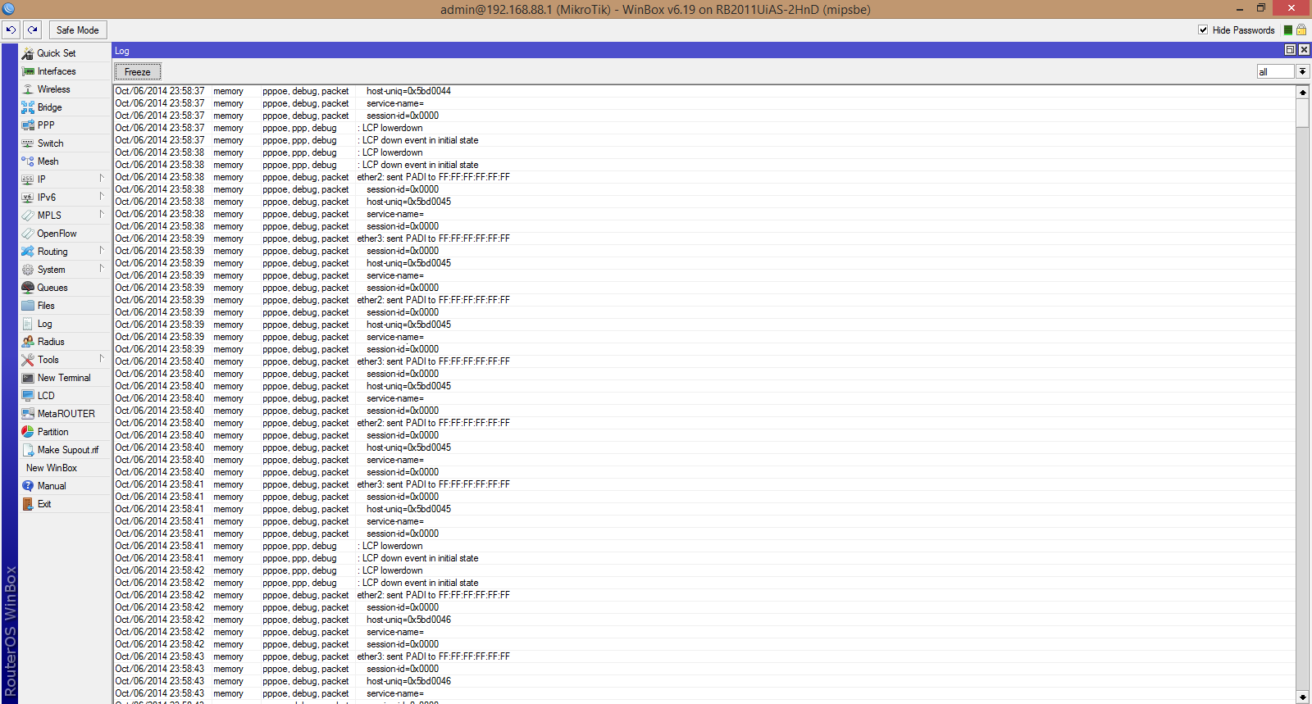Click the Undo arrow button
Viewport: 1312px width, 704px height.
click(x=11, y=30)
